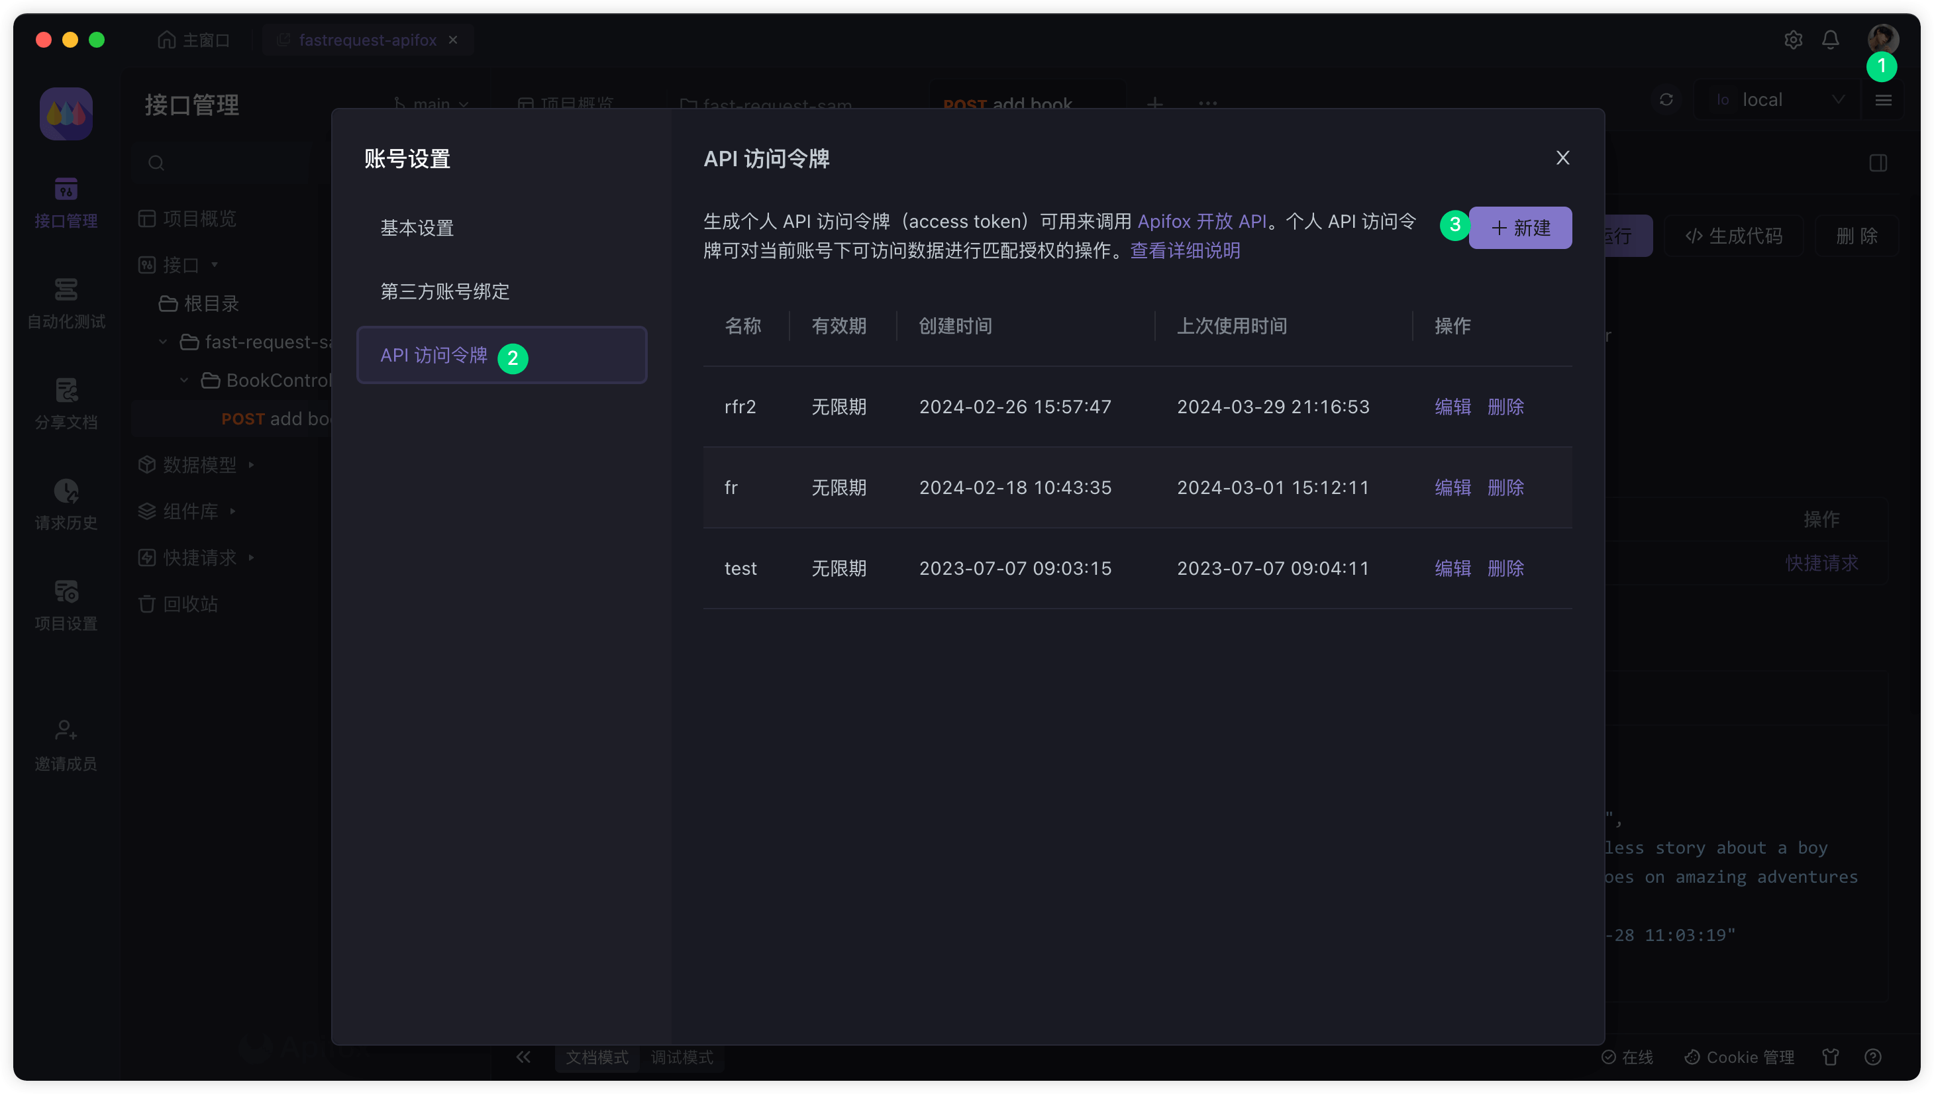Open the 查看详细说明 link
This screenshot has height=1094, width=1934.
pyautogui.click(x=1185, y=251)
